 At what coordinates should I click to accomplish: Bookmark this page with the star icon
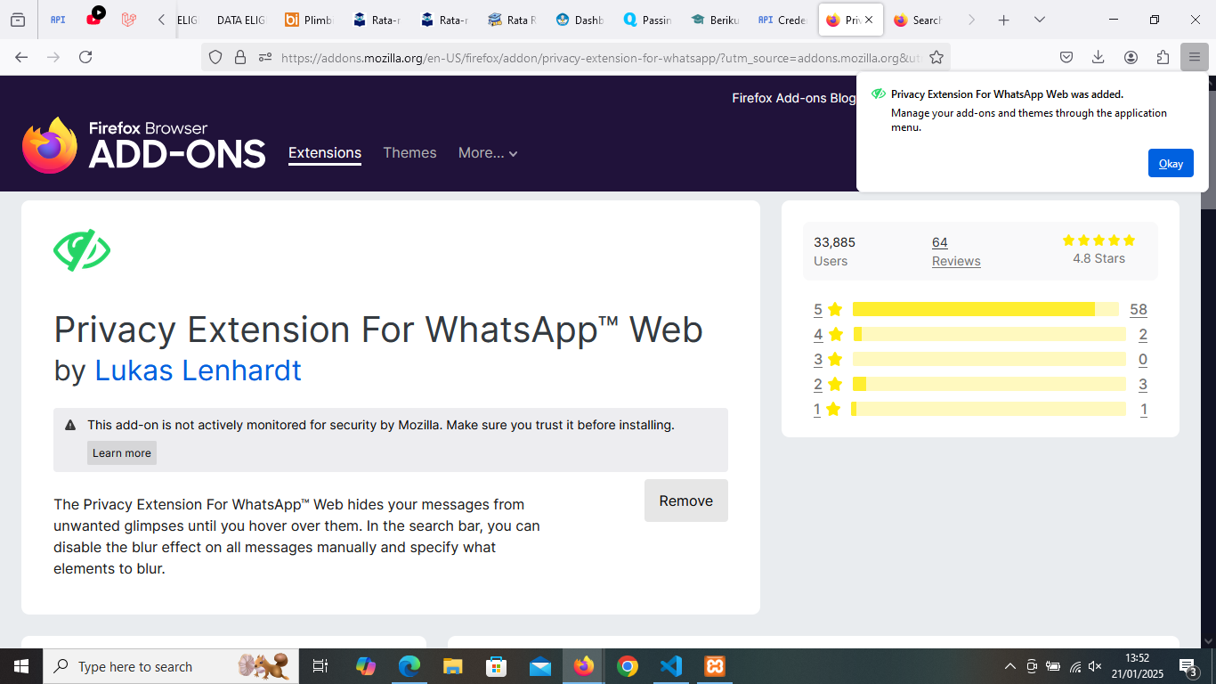[x=936, y=57]
